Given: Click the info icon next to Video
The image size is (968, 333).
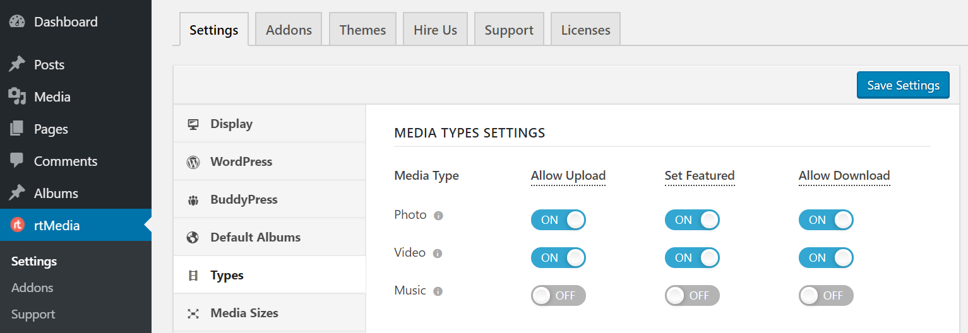Looking at the screenshot, I should pyautogui.click(x=438, y=254).
